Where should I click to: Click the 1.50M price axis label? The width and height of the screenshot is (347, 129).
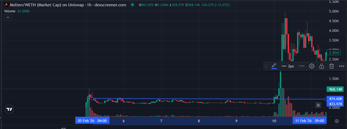(334, 79)
